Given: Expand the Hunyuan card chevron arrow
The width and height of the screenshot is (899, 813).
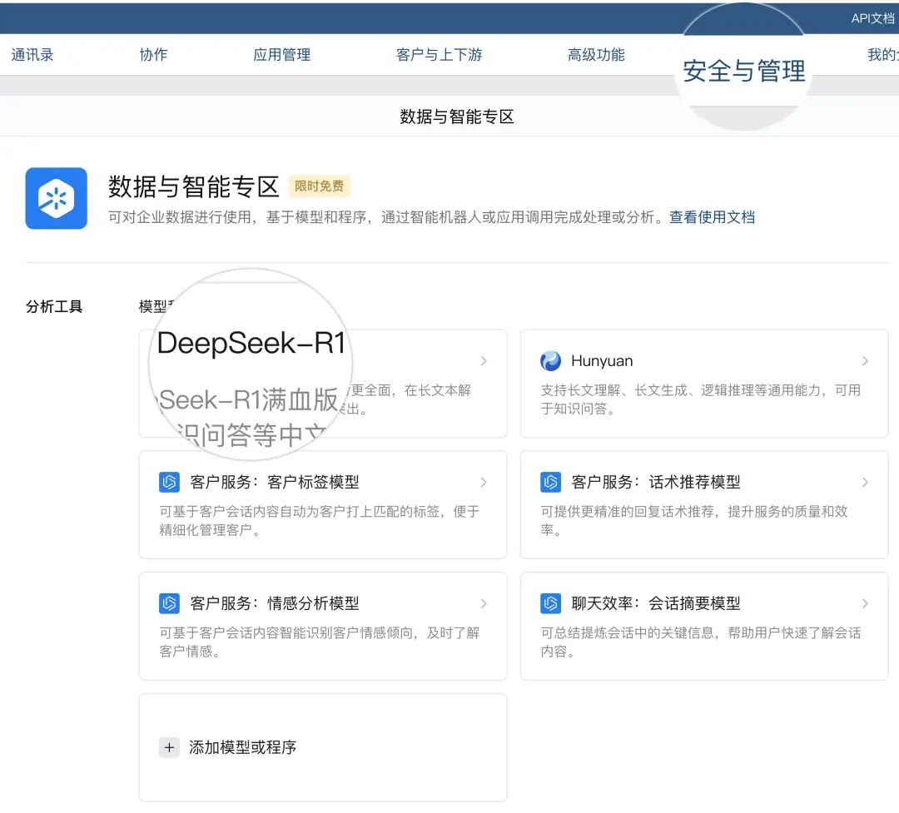Looking at the screenshot, I should tap(865, 360).
